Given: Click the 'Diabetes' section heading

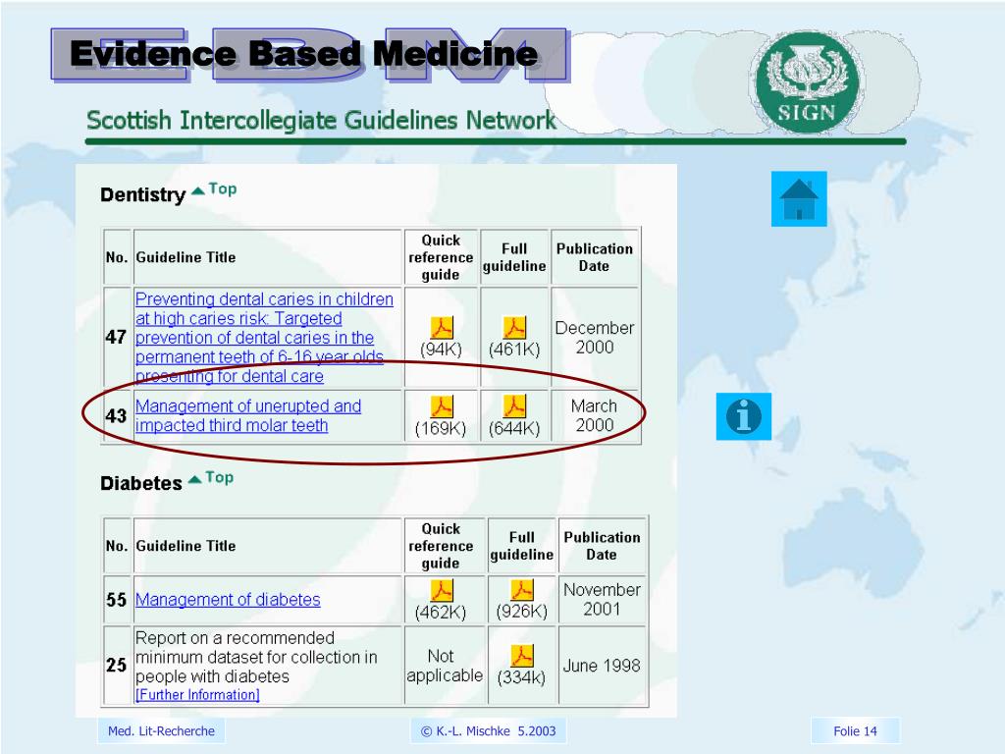Looking at the screenshot, I should point(141,483).
